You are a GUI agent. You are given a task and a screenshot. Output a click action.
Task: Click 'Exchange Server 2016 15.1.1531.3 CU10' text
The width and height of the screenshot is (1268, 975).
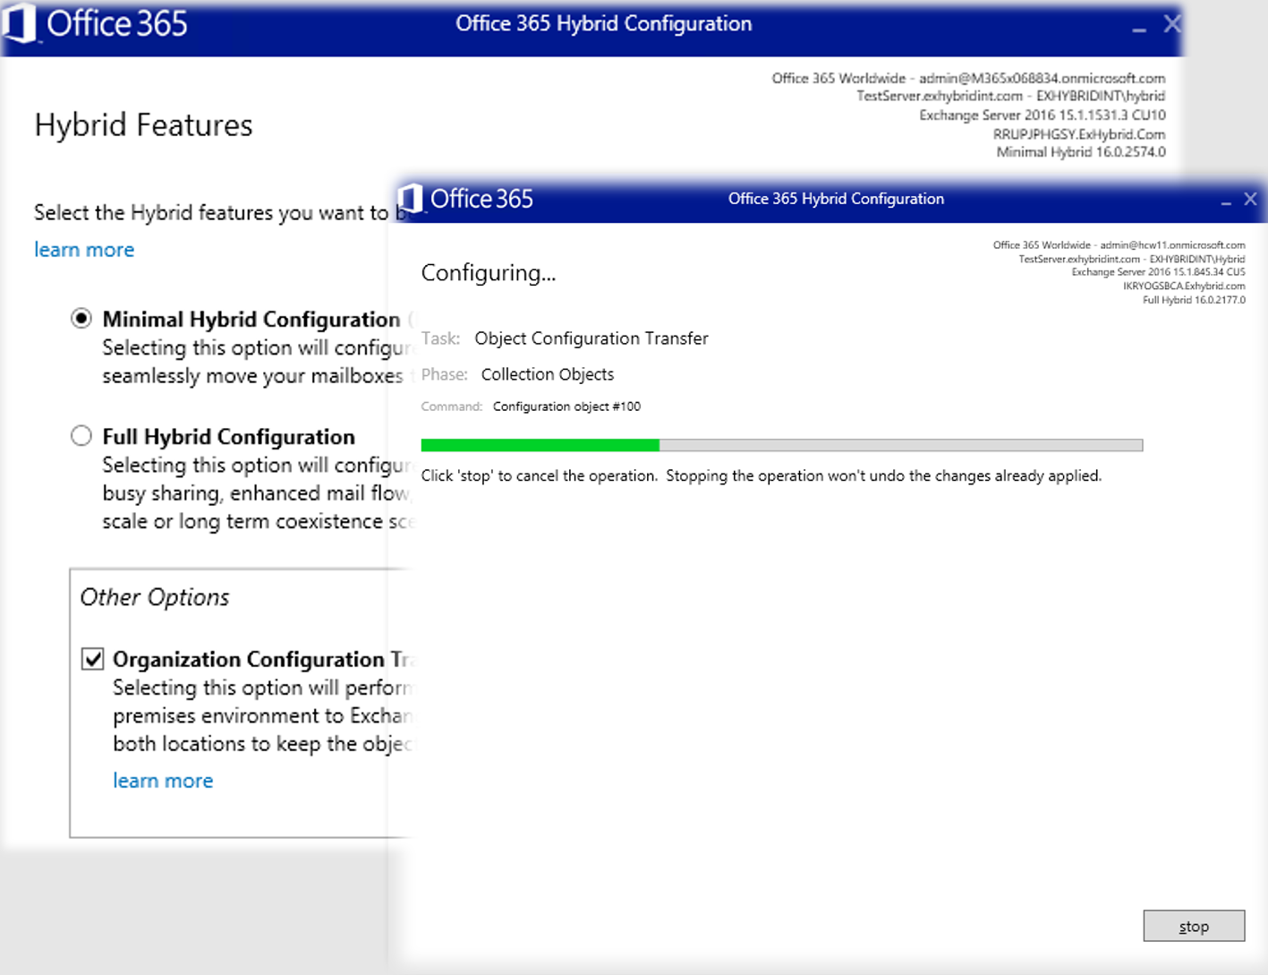point(1042,115)
